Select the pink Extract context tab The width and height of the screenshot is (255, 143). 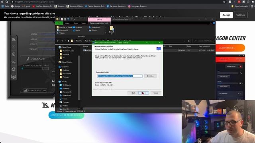(x=99, y=19)
